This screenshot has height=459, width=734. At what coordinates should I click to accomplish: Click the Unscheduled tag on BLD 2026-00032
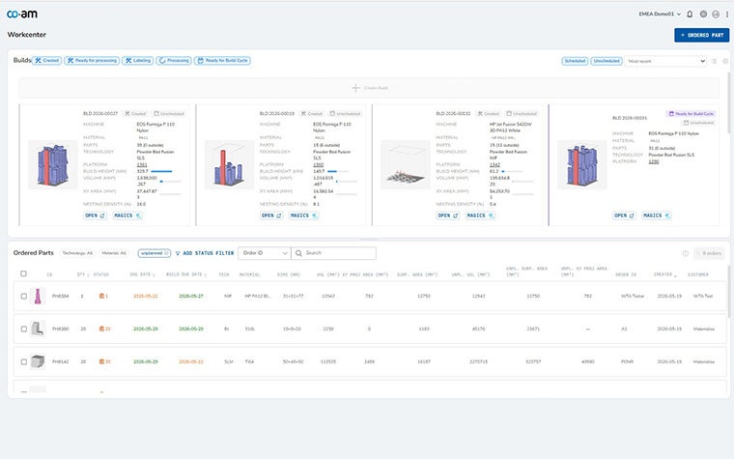point(522,113)
